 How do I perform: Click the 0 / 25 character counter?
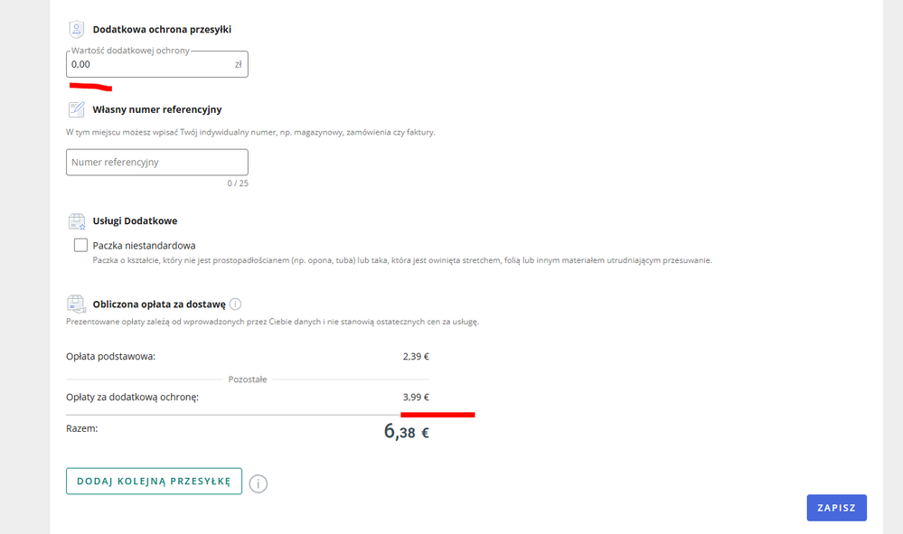click(x=238, y=183)
